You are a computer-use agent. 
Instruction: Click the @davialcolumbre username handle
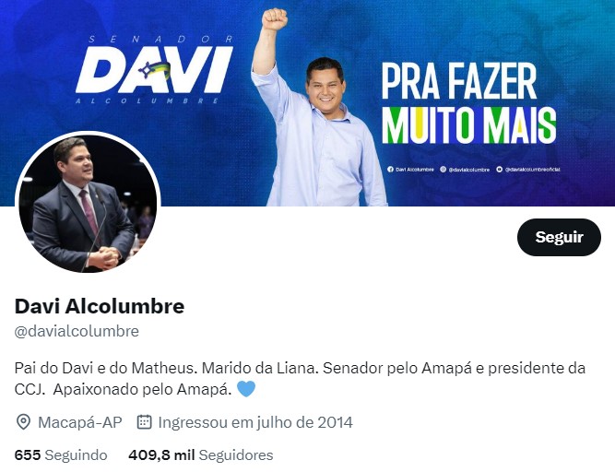pyautogui.click(x=77, y=331)
